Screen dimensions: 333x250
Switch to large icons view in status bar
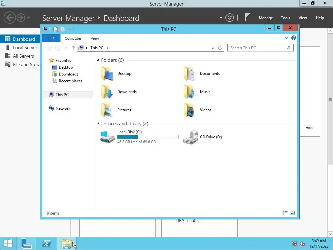point(292,213)
